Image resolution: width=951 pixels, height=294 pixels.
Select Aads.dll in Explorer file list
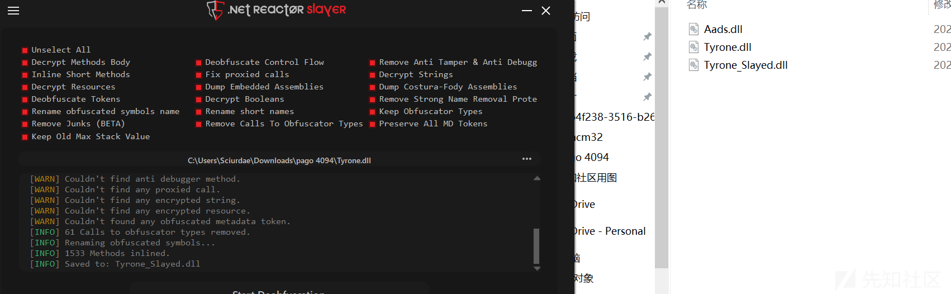point(723,29)
